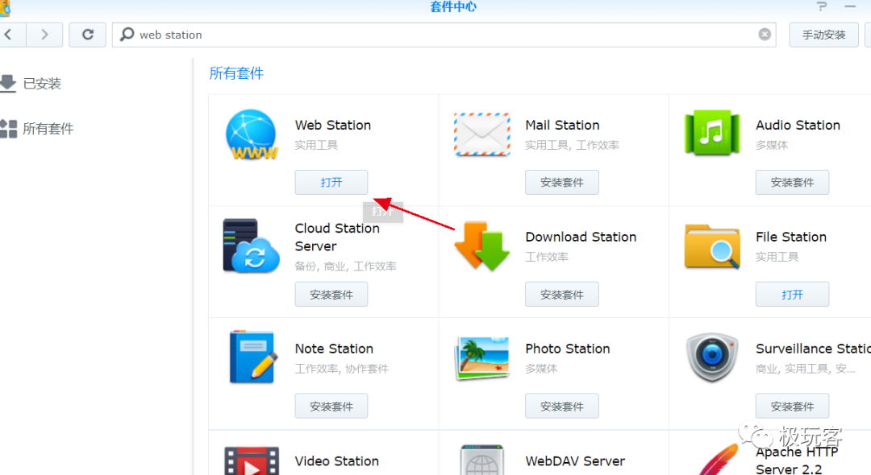Click the Mail Station package title
The height and width of the screenshot is (475, 871).
point(562,126)
